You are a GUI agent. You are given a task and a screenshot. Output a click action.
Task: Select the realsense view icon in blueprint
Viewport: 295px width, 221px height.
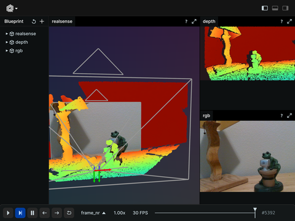12,34
